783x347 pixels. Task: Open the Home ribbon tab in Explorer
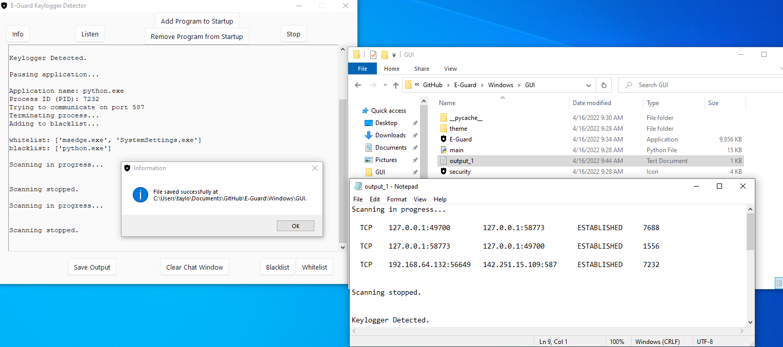[x=392, y=69]
